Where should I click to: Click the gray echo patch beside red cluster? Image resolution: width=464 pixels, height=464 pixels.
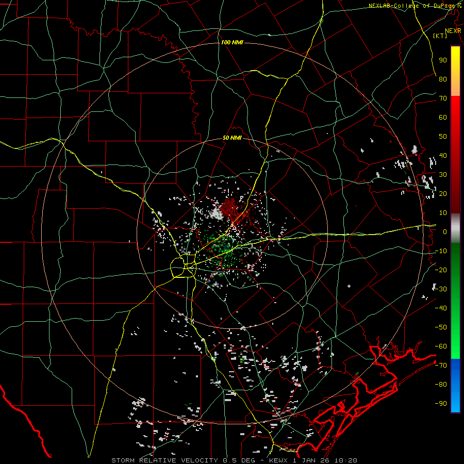point(217,213)
